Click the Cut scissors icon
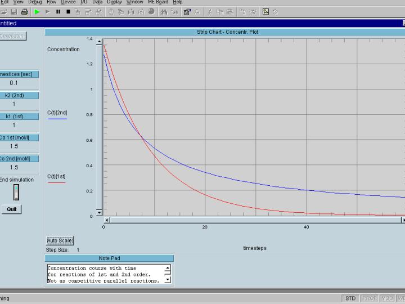The height and width of the screenshot is (304, 405). [x=210, y=11]
